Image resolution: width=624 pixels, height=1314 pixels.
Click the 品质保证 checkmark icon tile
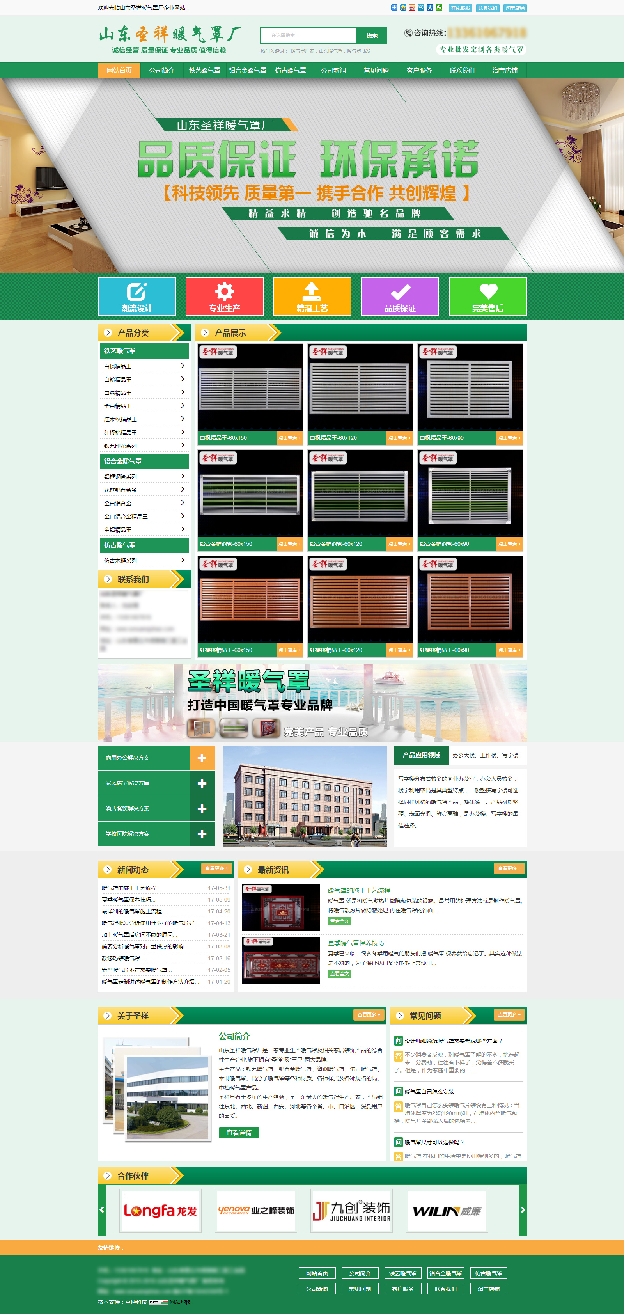point(400,297)
